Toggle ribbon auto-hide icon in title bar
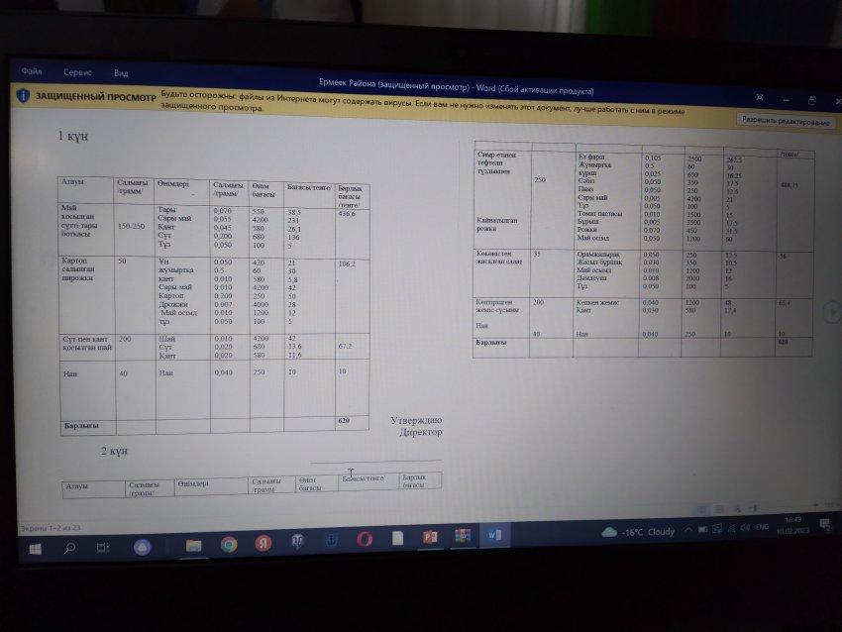 760,97
